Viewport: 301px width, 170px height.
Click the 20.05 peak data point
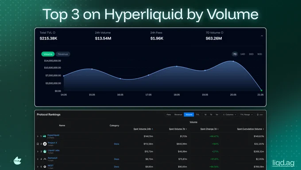click(233, 61)
